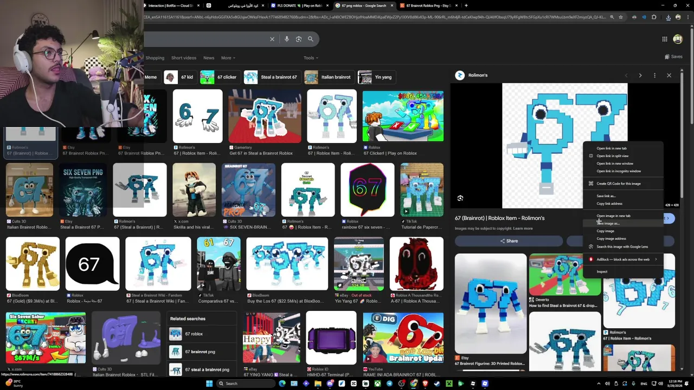Choose 'Search this image with Google Lens'
This screenshot has height=390, width=694.
(624, 246)
